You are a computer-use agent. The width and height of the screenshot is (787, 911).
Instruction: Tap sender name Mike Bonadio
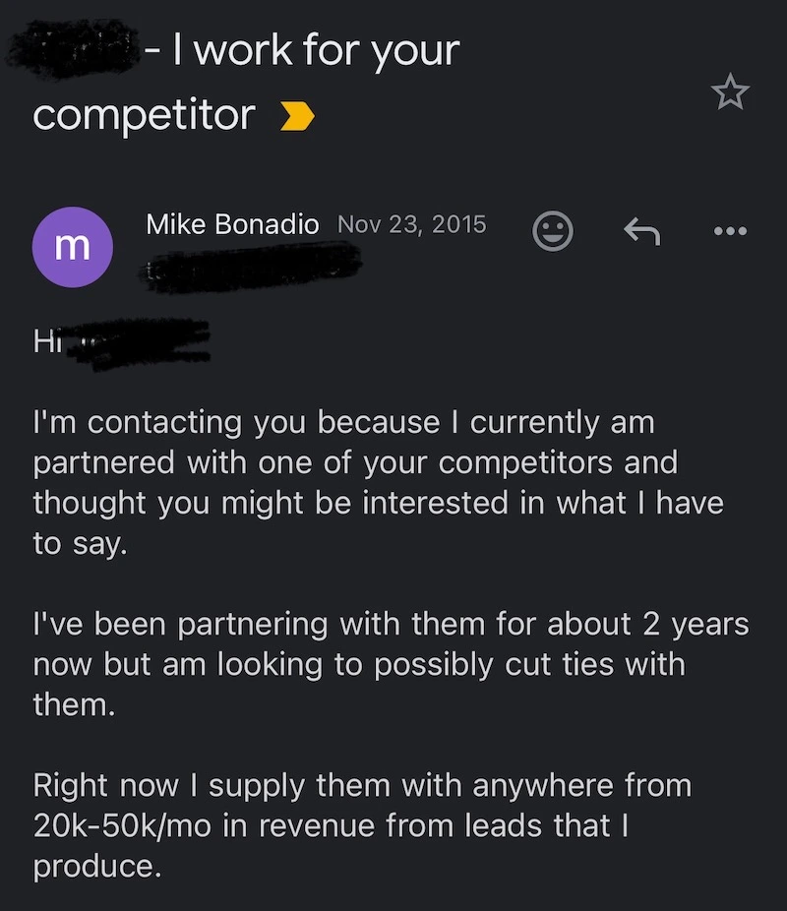click(232, 224)
